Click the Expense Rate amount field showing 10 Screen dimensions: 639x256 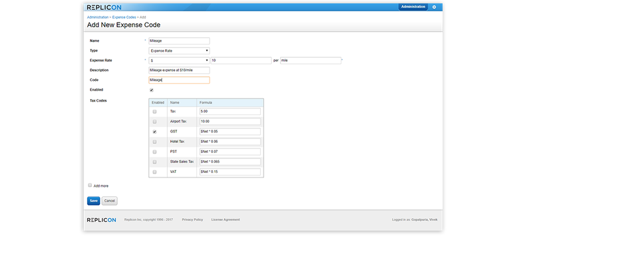241,61
